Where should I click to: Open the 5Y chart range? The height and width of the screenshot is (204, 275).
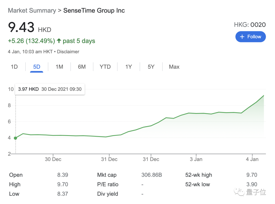tap(151, 67)
